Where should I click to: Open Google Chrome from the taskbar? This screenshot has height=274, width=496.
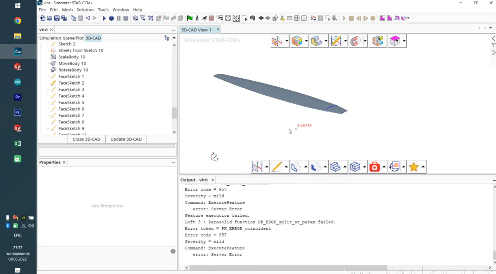(x=18, y=21)
